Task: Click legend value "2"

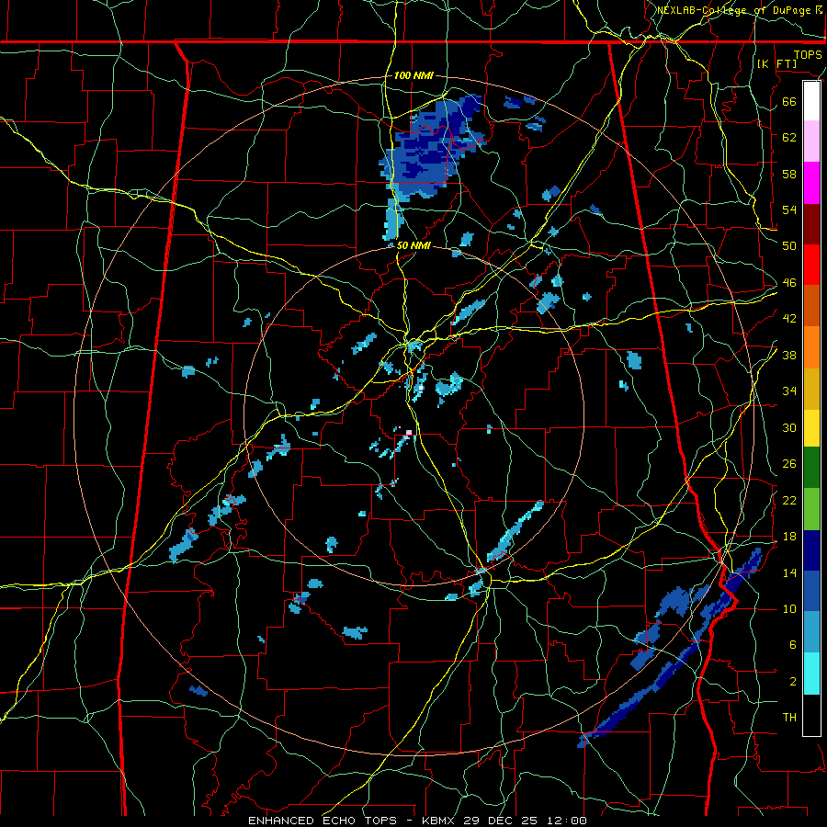Action: coord(792,682)
